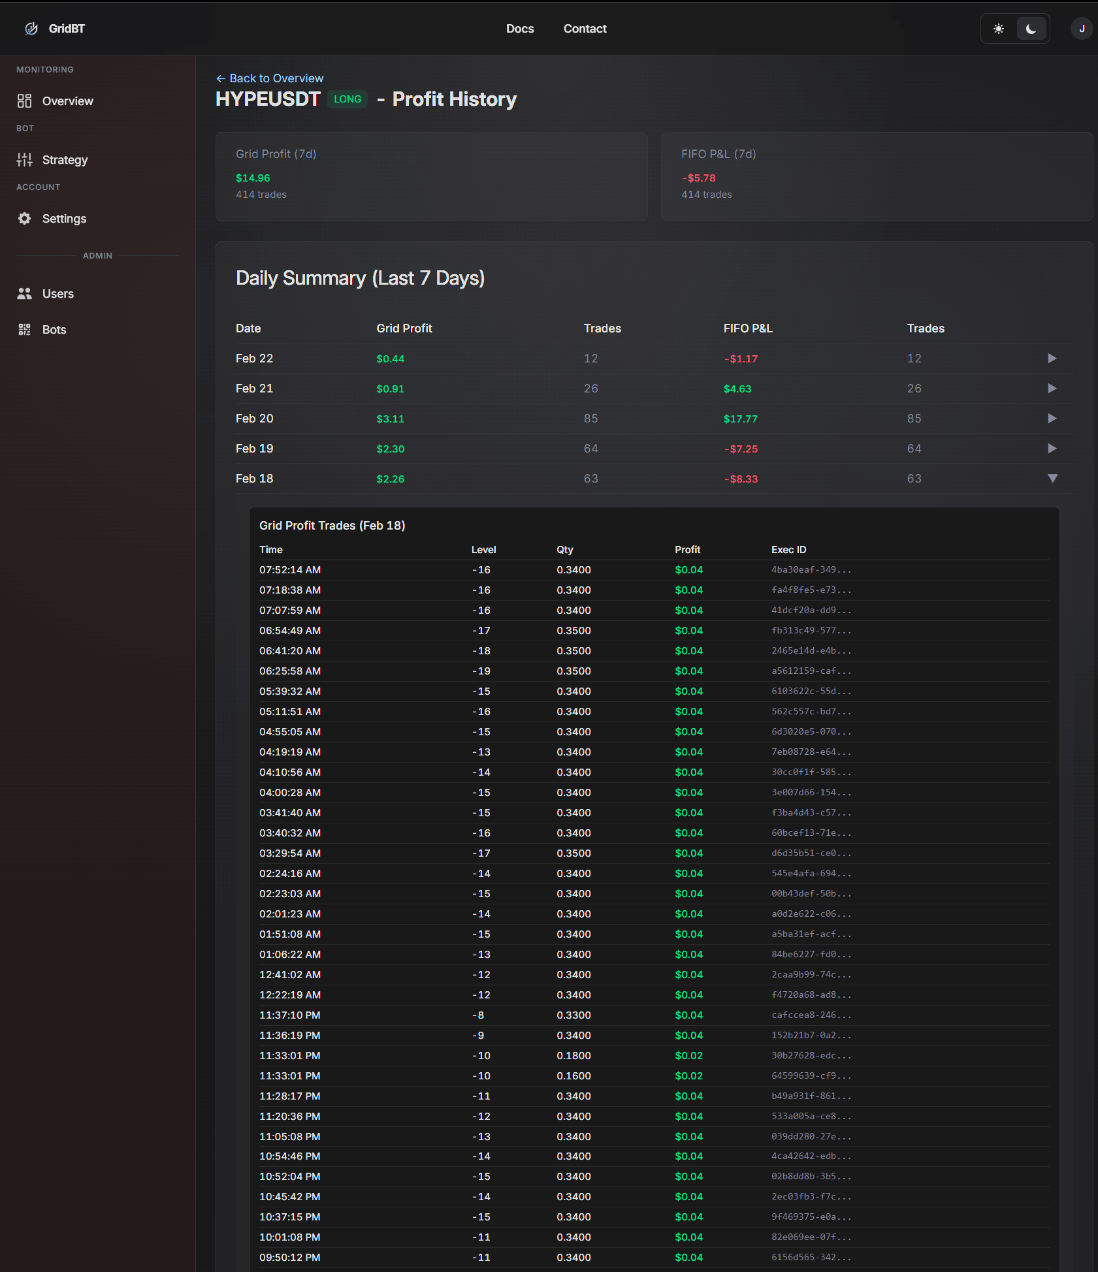Open the Overview dashboard icon
The height and width of the screenshot is (1272, 1098).
(24, 101)
